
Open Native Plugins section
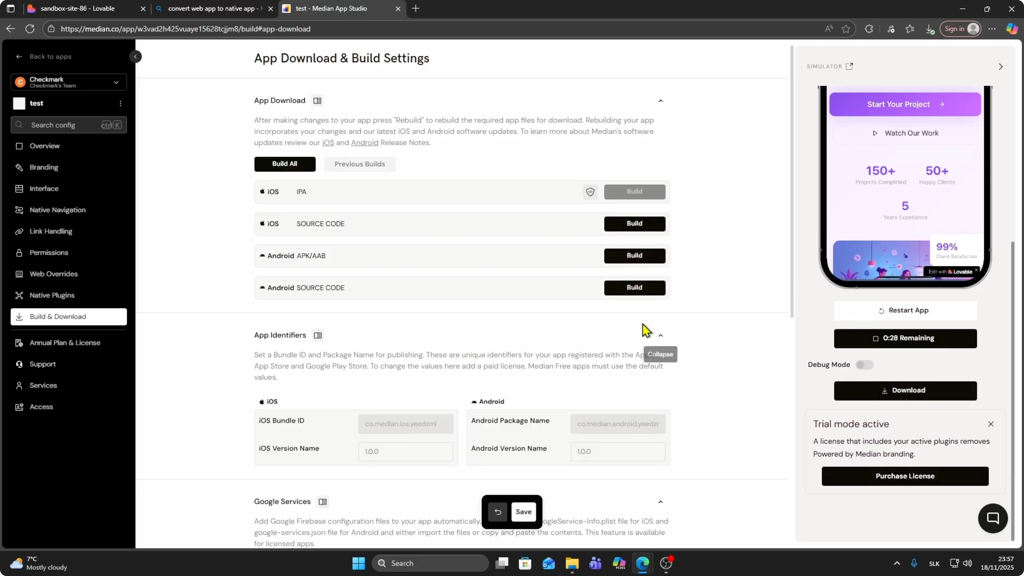69,295
